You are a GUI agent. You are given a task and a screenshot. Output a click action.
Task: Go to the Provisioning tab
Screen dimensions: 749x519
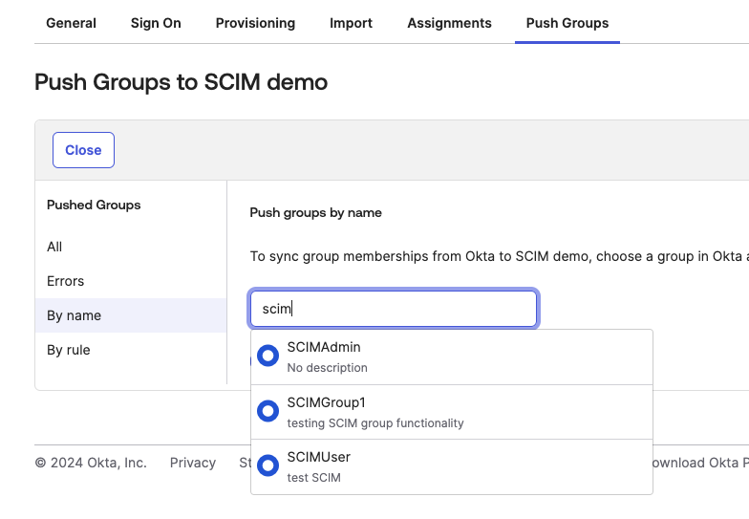[x=255, y=23]
